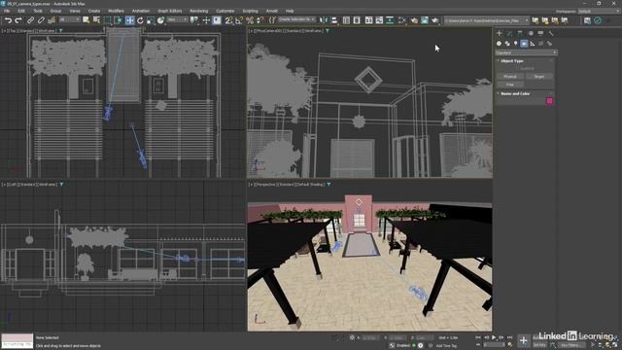The height and width of the screenshot is (350, 622).
Task: Toggle the Keyboard Shortcut Override button
Action: (x=217, y=20)
